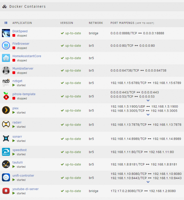
Task: Click up-to-date status for plex
Action: (x=71, y=111)
